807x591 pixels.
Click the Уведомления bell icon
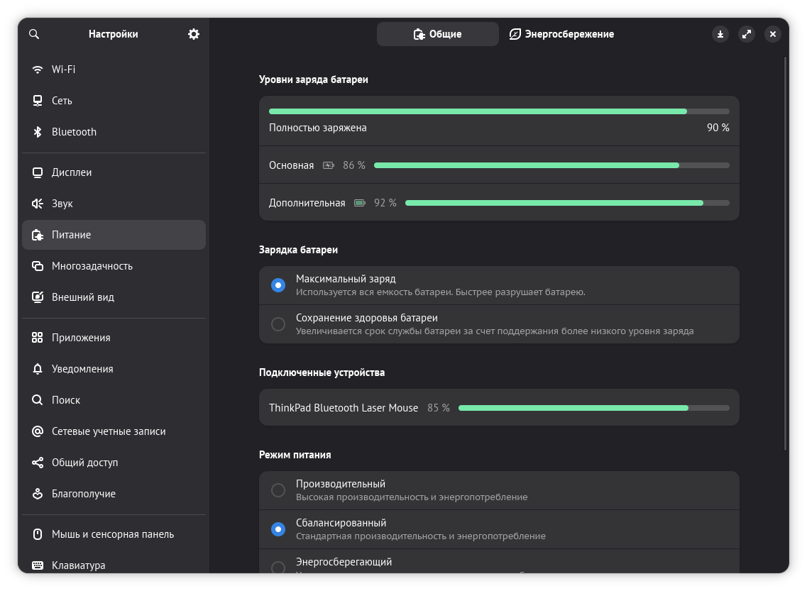coord(38,369)
